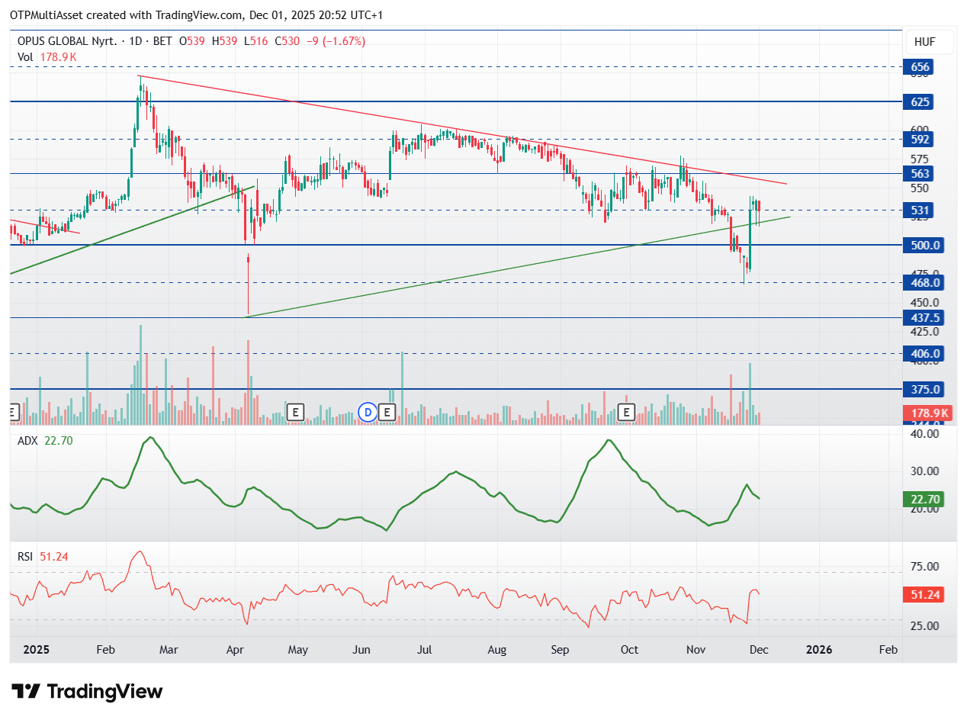This screenshot has width=967, height=720.
Task: Click the TradingView logo at the bottom
Action: 88,692
